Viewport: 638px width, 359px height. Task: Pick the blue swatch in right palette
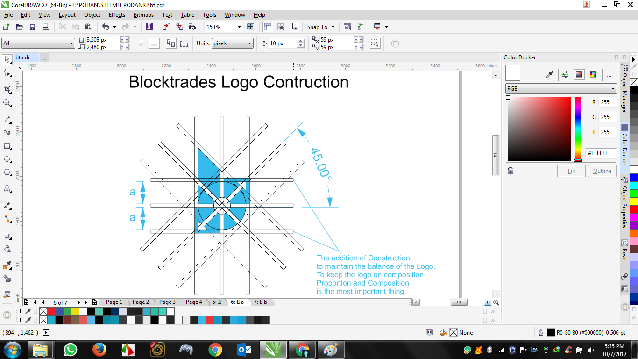pos(634,177)
